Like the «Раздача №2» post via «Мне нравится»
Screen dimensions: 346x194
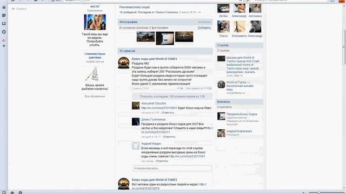click(198, 88)
